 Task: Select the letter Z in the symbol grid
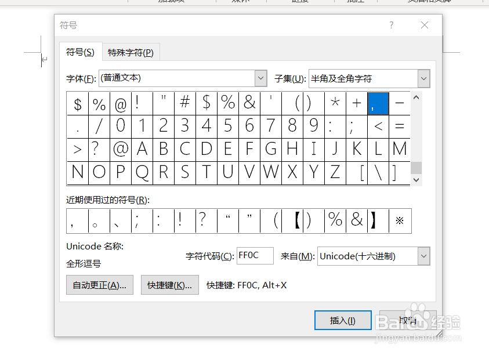[335, 172]
